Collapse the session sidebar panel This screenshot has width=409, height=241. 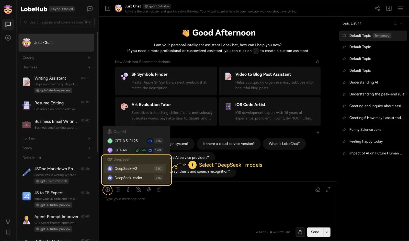(x=108, y=8)
